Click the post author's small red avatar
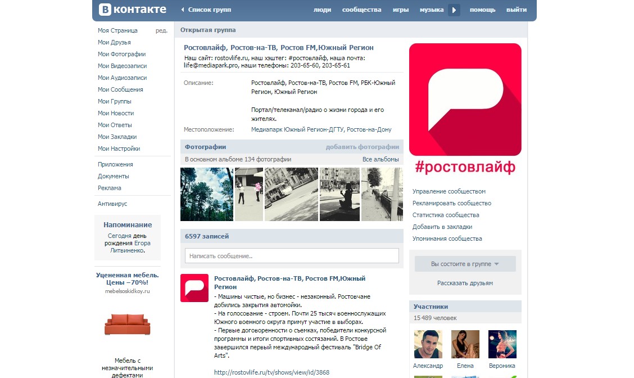Image resolution: width=634 pixels, height=378 pixels. [x=194, y=288]
